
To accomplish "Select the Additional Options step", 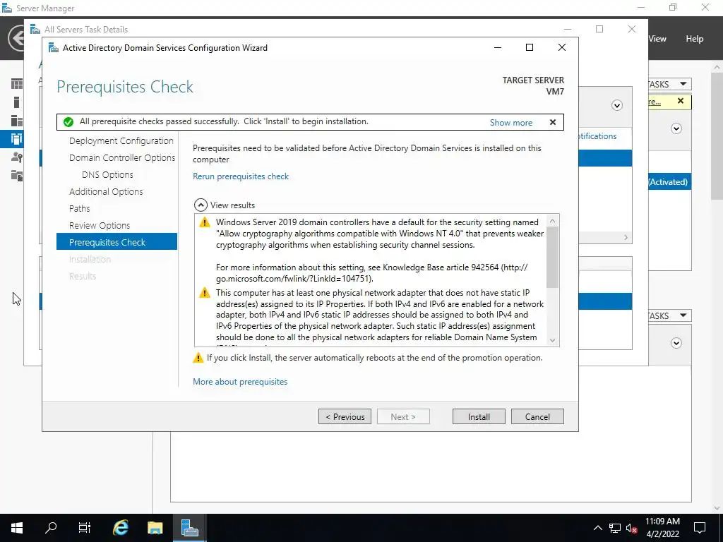I will tap(106, 191).
